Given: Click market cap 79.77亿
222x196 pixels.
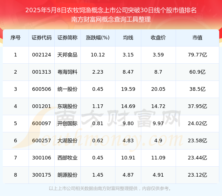Looking at the screenshot, I should pos(197,55).
